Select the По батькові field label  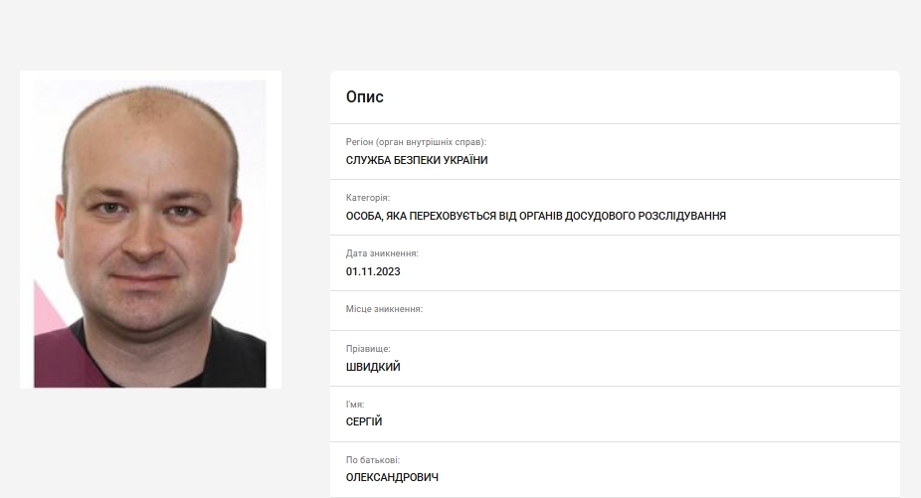372,460
